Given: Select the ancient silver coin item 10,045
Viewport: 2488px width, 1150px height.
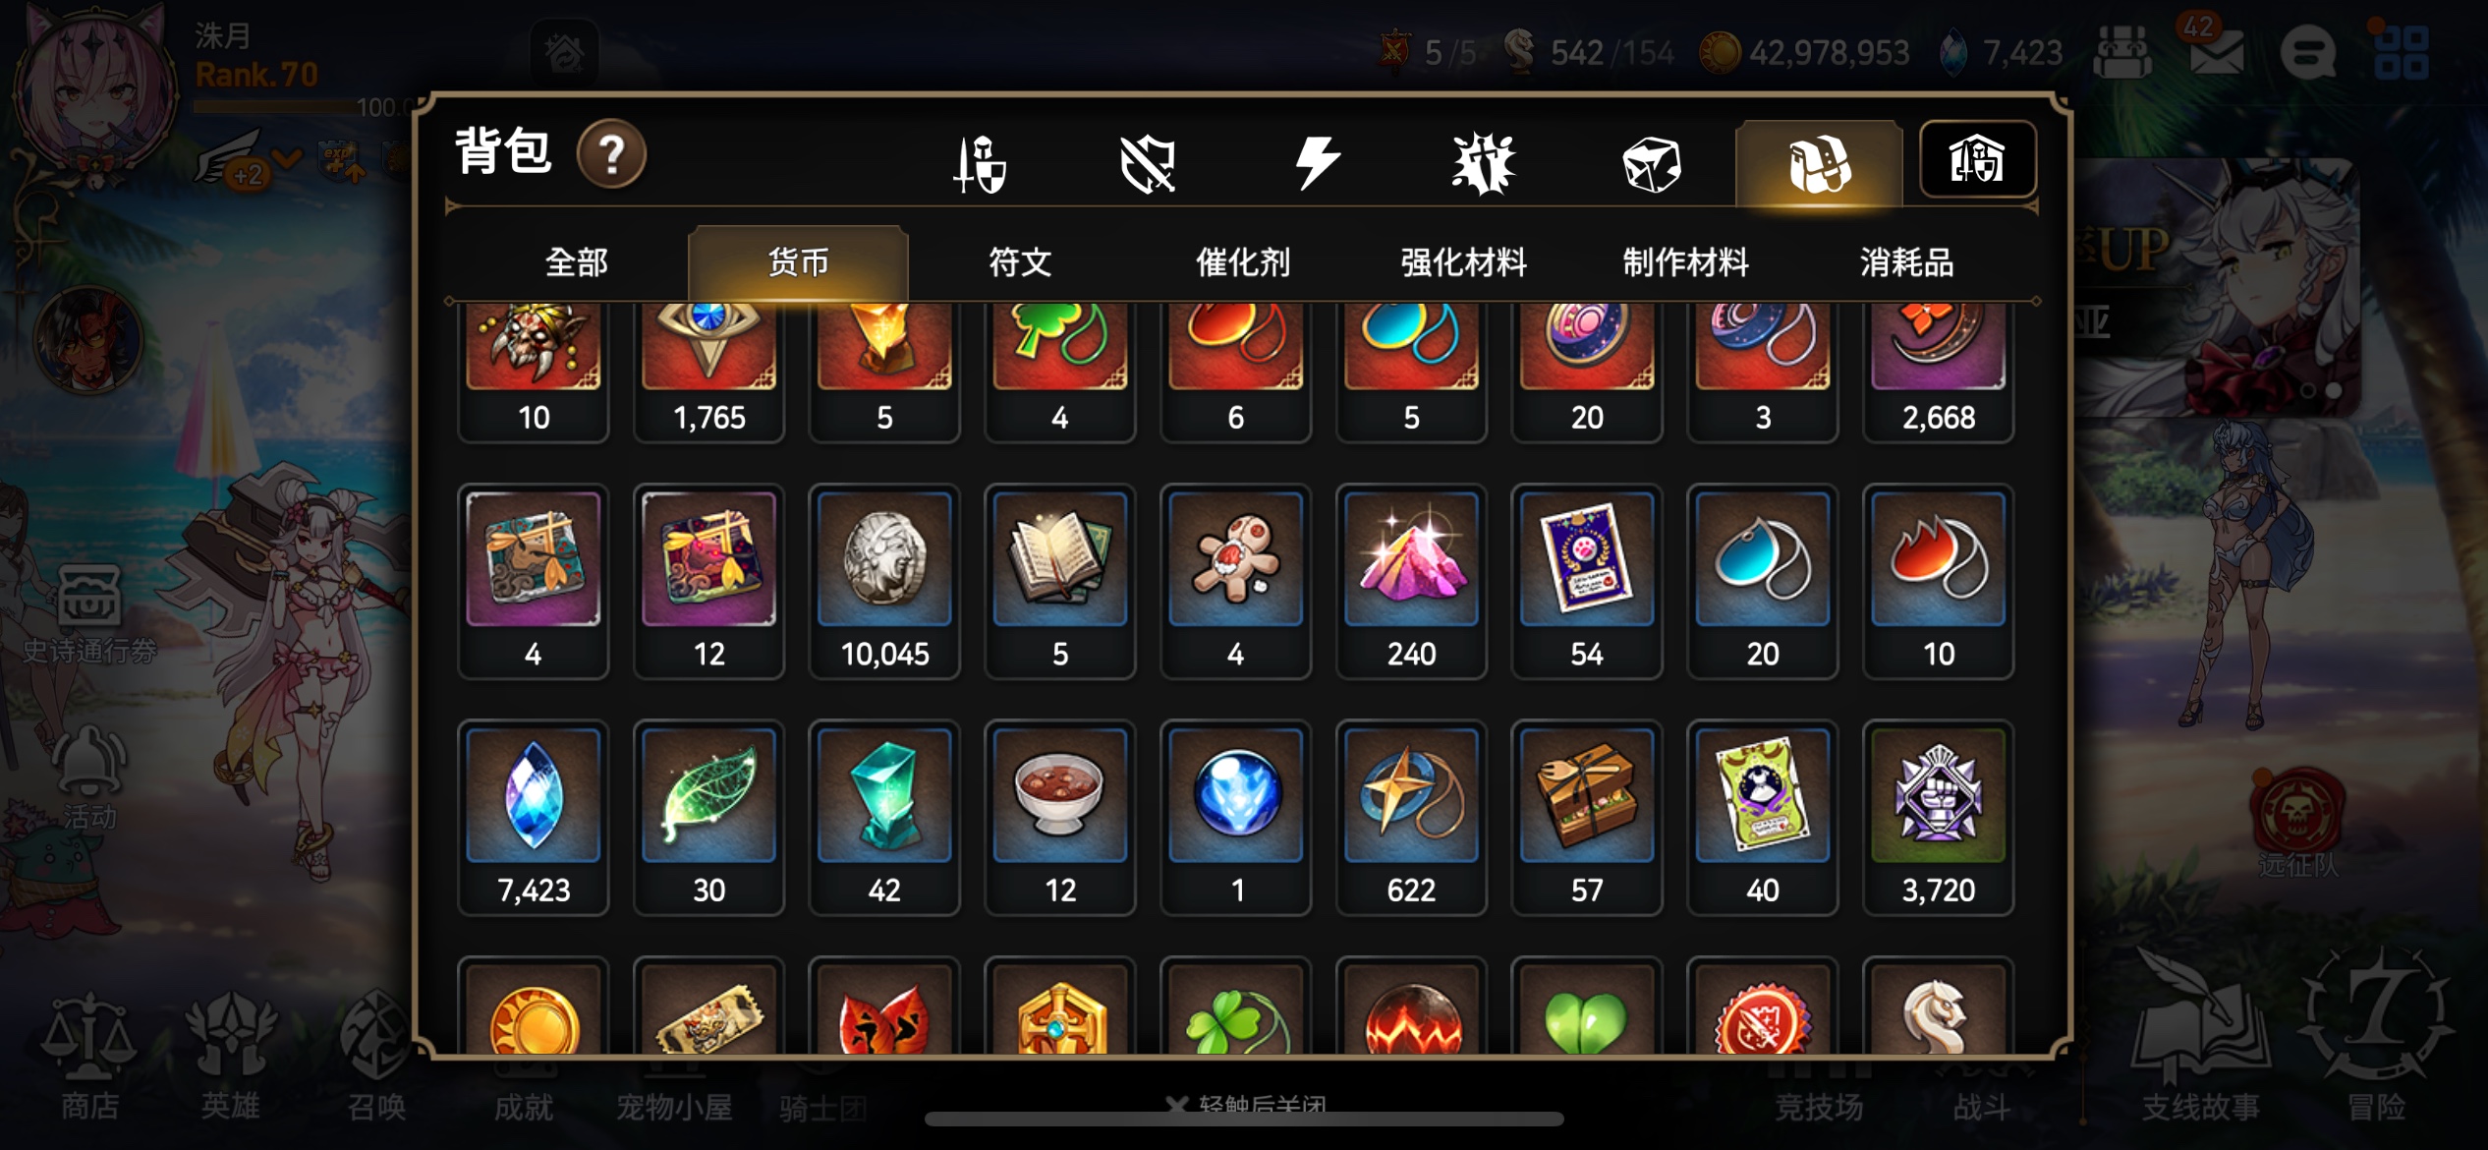Looking at the screenshot, I should pyautogui.click(x=884, y=581).
